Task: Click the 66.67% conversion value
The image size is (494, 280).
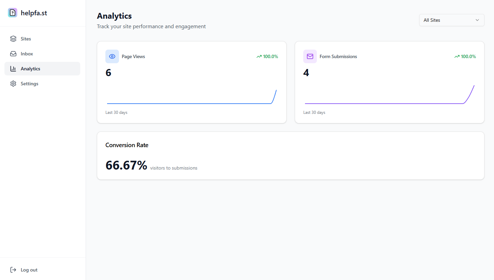Action: (126, 165)
